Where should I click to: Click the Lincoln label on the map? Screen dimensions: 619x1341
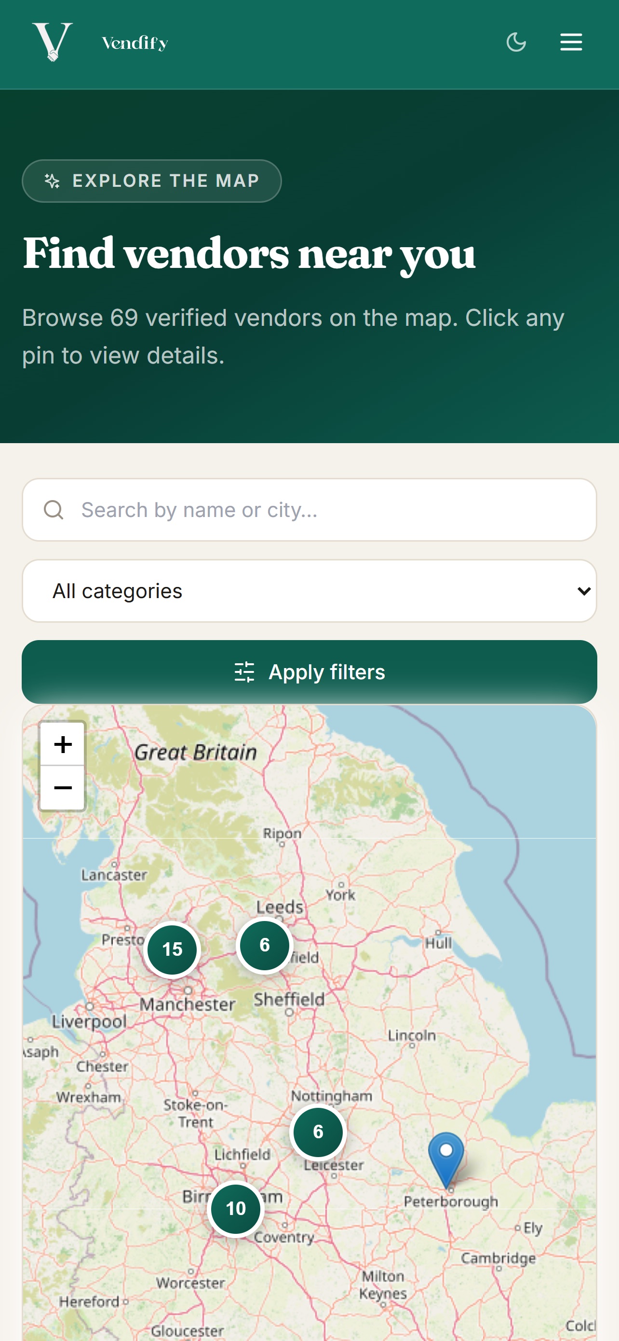pyautogui.click(x=412, y=1035)
